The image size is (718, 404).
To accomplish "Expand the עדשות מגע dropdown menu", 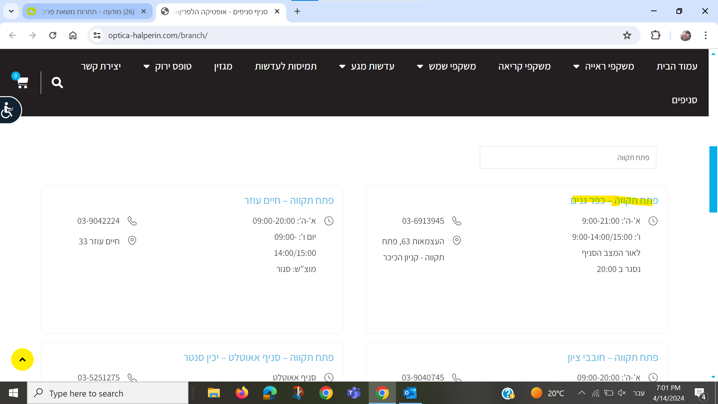I will pyautogui.click(x=342, y=67).
